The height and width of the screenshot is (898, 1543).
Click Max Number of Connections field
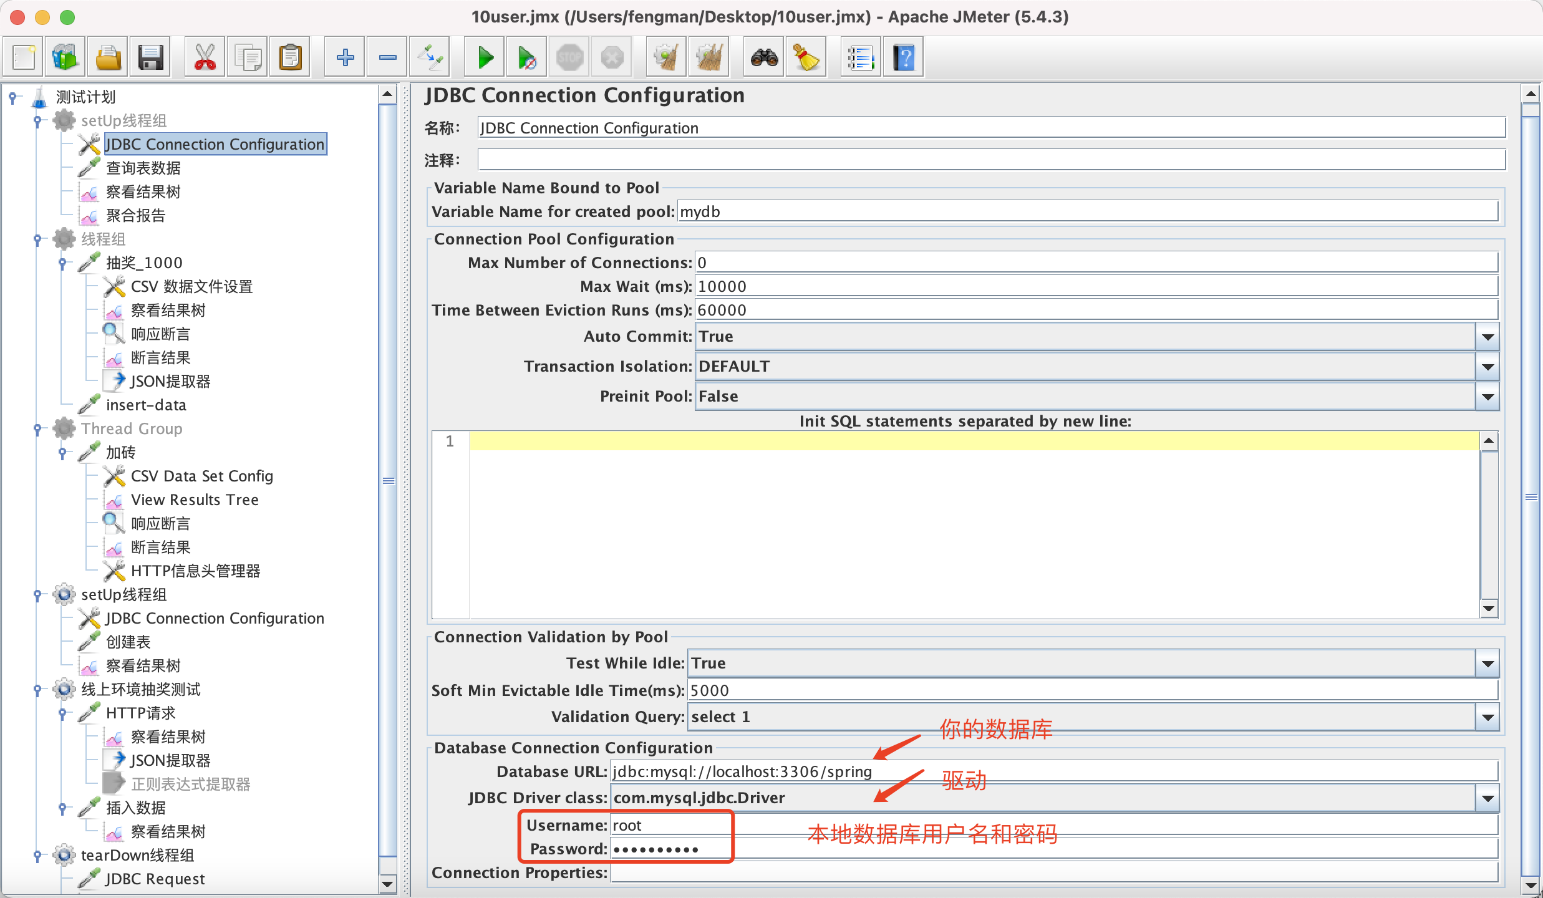coord(1096,263)
